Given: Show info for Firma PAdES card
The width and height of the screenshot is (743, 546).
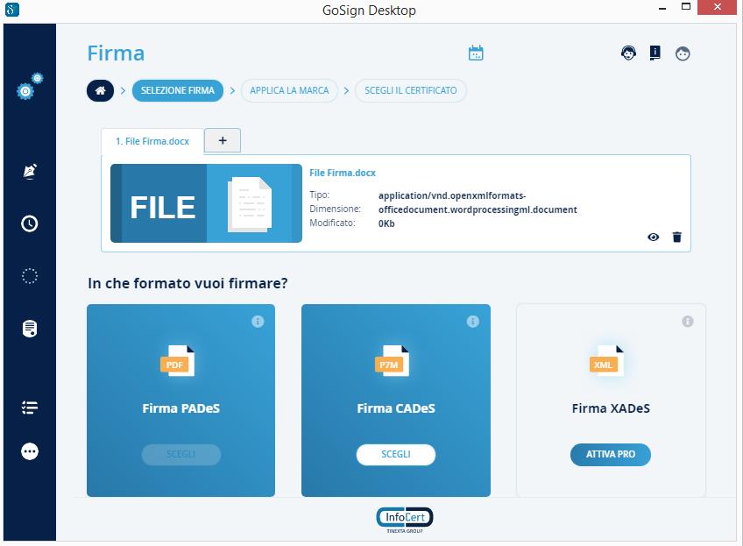Looking at the screenshot, I should tap(258, 322).
